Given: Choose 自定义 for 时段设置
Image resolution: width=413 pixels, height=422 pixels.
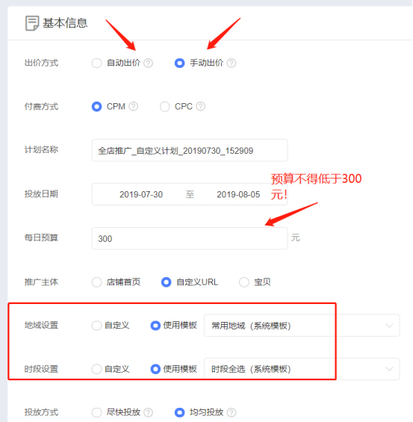Looking at the screenshot, I should [96, 369].
